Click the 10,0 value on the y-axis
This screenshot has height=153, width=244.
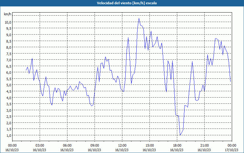(x=8, y=22)
